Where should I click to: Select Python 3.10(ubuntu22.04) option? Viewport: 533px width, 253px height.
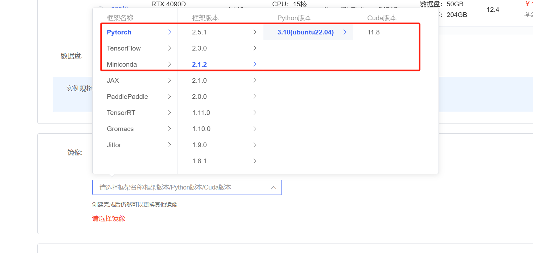(x=306, y=32)
